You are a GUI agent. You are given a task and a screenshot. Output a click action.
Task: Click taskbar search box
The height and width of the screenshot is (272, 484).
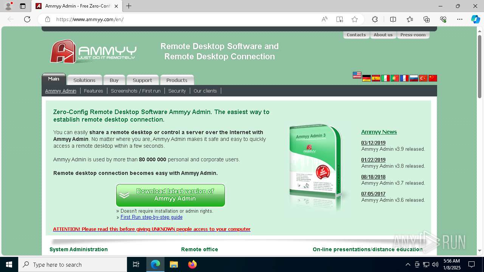pos(73,264)
